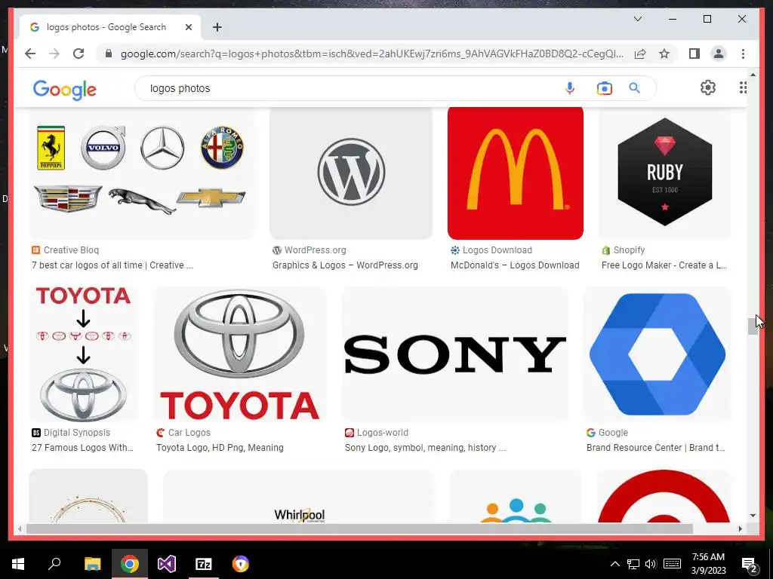
Task: Open the Whirlpool logo image
Action: (x=299, y=496)
